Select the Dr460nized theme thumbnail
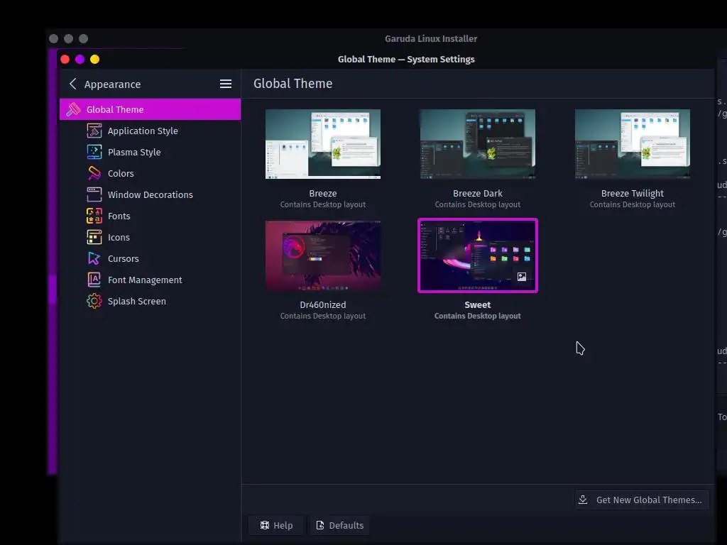 coord(323,255)
